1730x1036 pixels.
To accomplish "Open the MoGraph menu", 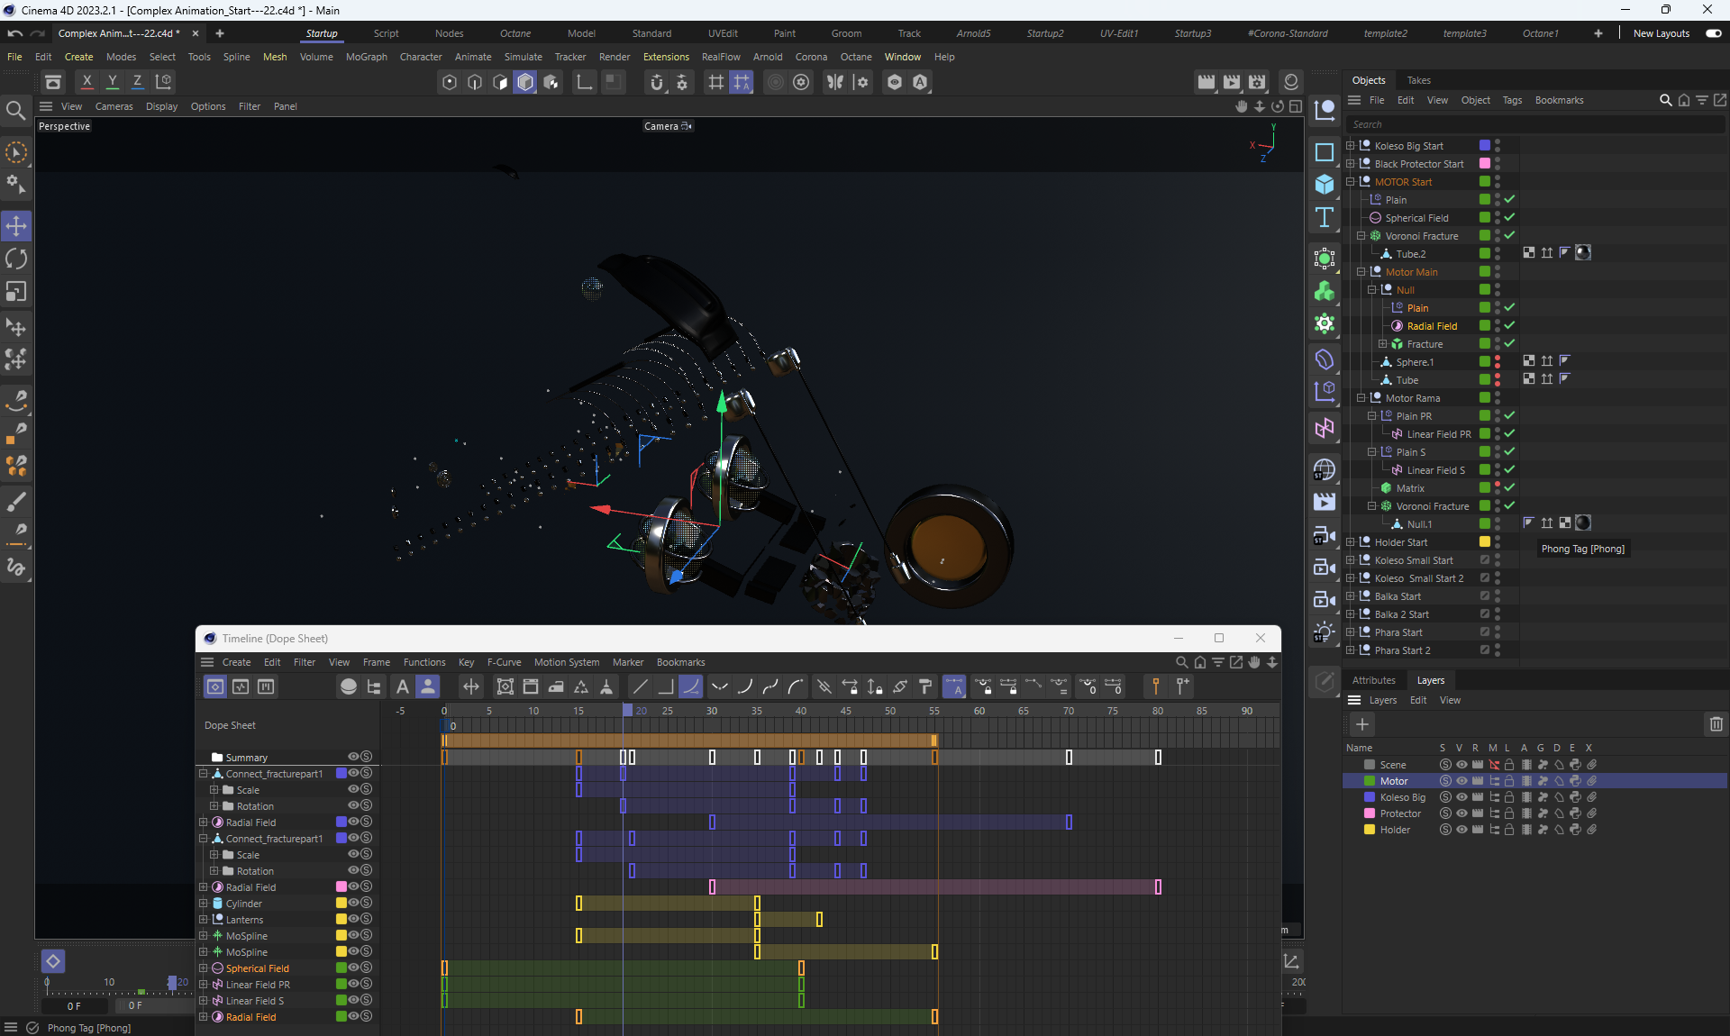I will click(x=366, y=57).
